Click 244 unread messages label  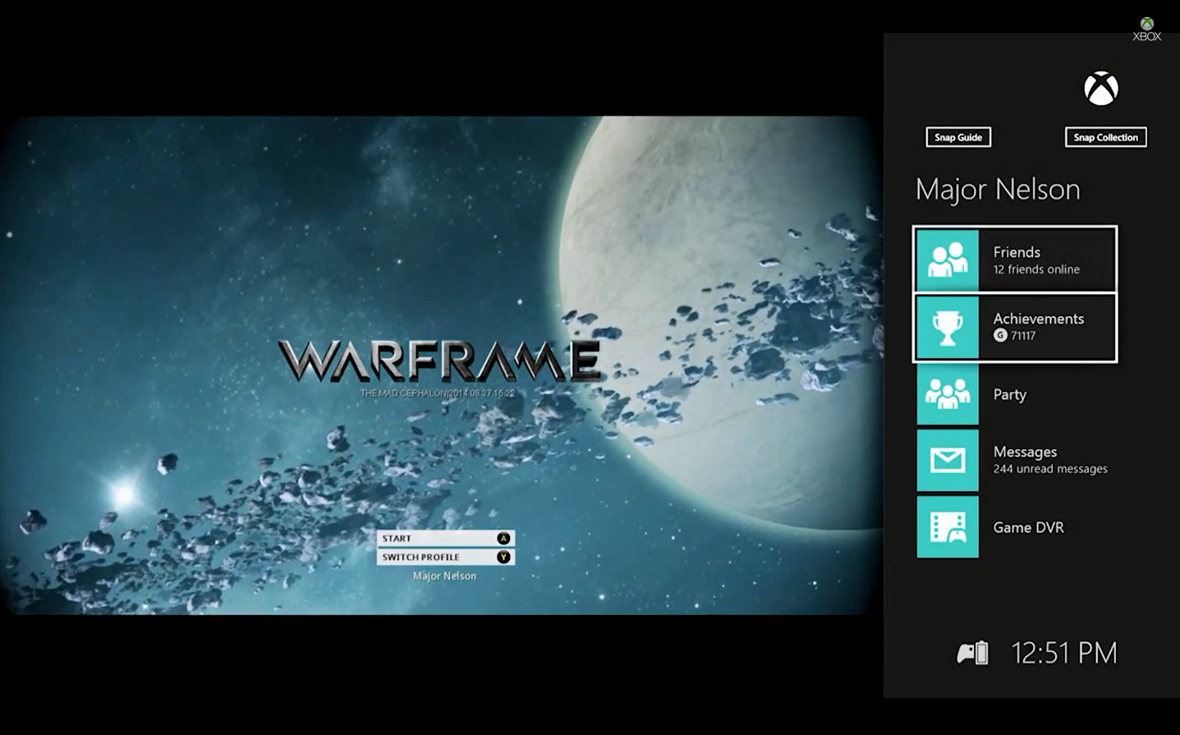(1050, 468)
